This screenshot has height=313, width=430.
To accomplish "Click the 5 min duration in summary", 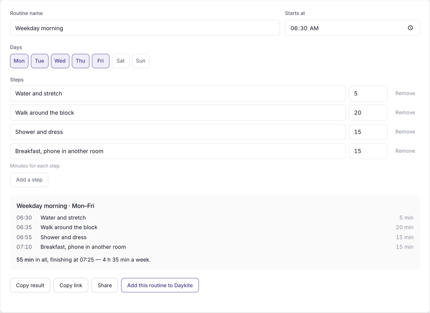I will pos(406,218).
